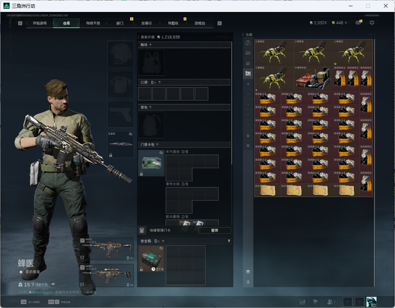Select the first empty pocket slot
The image size is (395, 308).
click(145, 94)
